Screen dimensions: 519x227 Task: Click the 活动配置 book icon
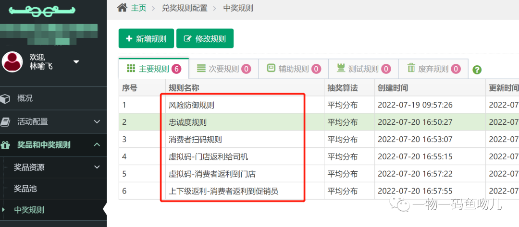coord(5,121)
